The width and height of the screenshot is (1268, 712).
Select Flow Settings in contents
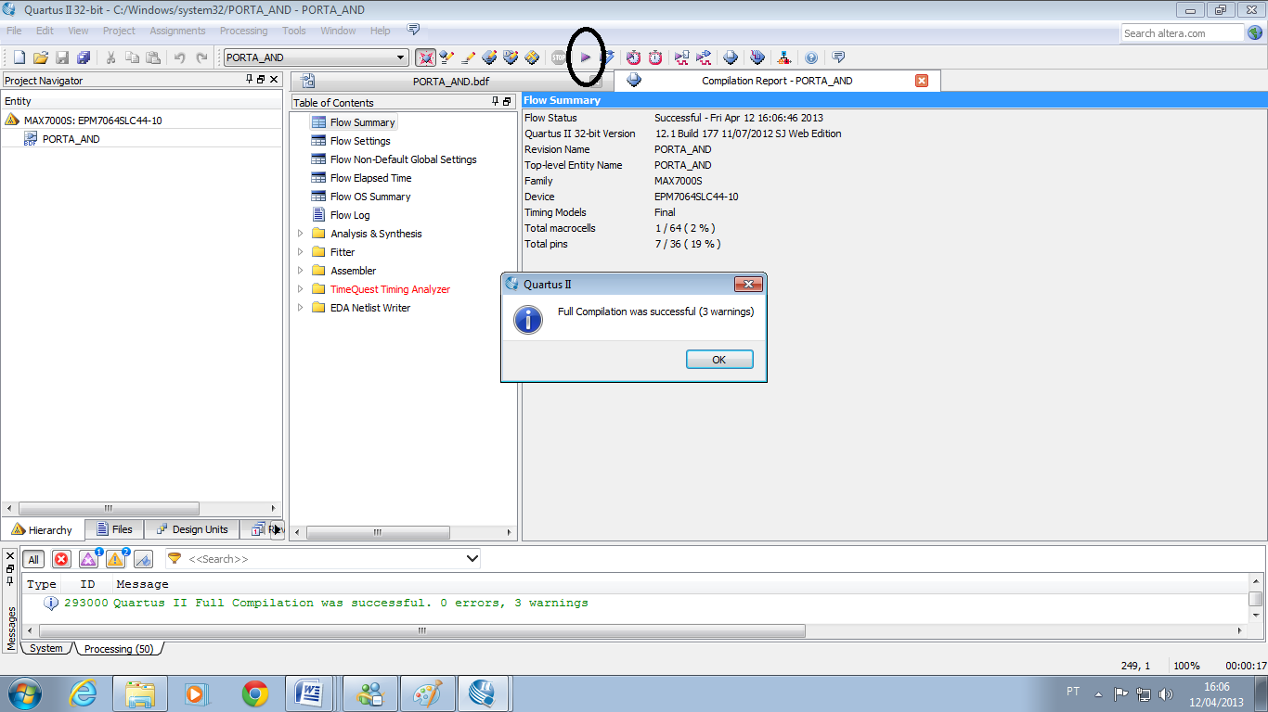coord(360,141)
